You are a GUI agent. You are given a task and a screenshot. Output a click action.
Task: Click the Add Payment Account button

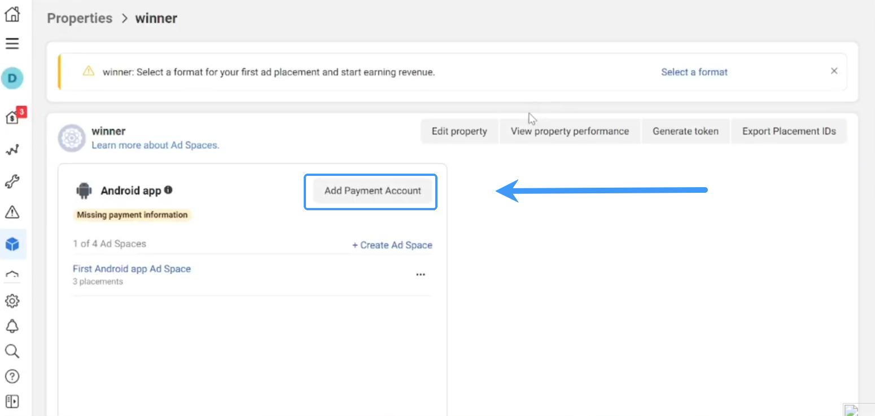pos(373,191)
